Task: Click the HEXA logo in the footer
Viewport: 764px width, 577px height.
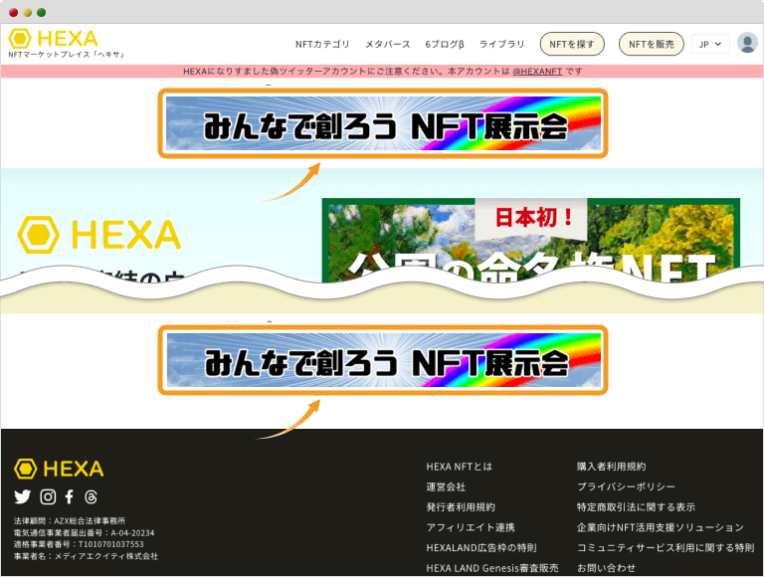Action: pos(59,469)
